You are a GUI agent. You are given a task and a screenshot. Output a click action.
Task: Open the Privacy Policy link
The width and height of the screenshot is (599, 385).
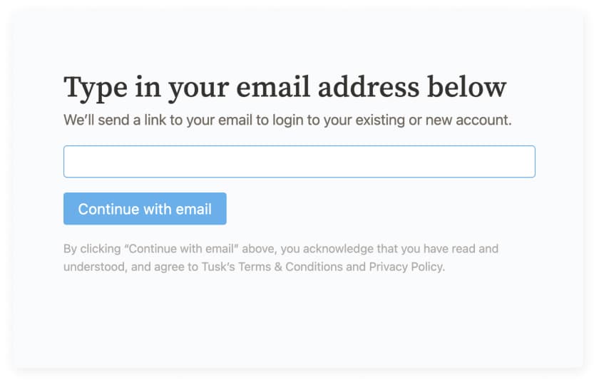pyautogui.click(x=406, y=267)
